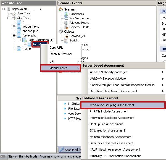Viewport: 166px width, 160px height.
Task: Switch to the Scan Module tab
Action: (x=70, y=149)
